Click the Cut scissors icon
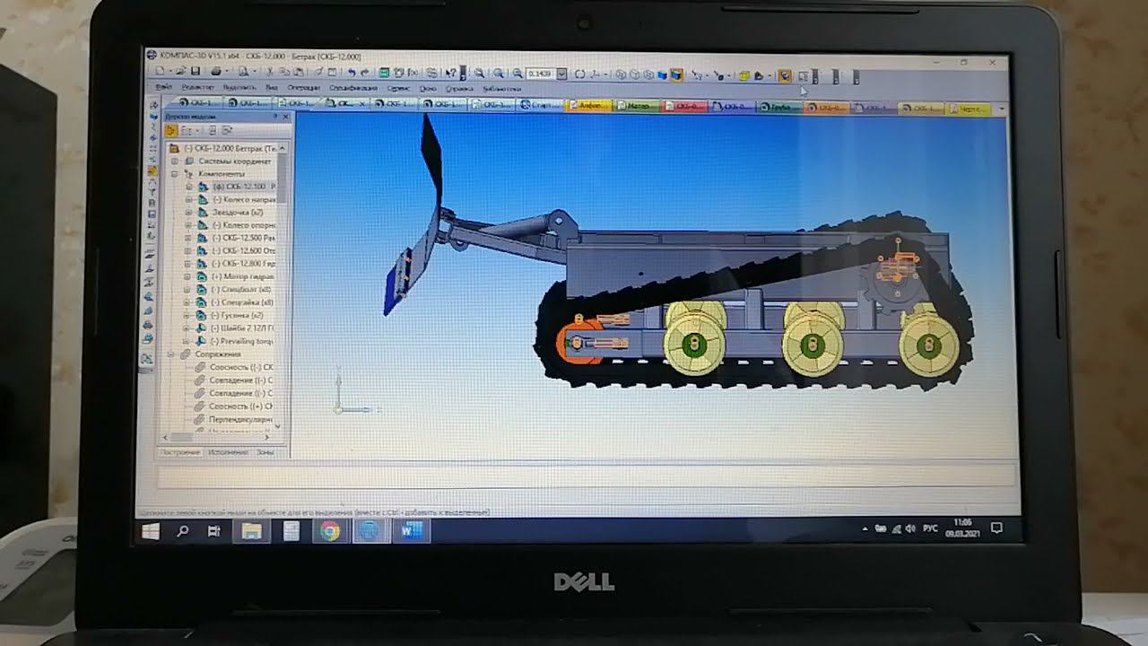Viewport: 1148px width, 646px height. click(x=270, y=72)
